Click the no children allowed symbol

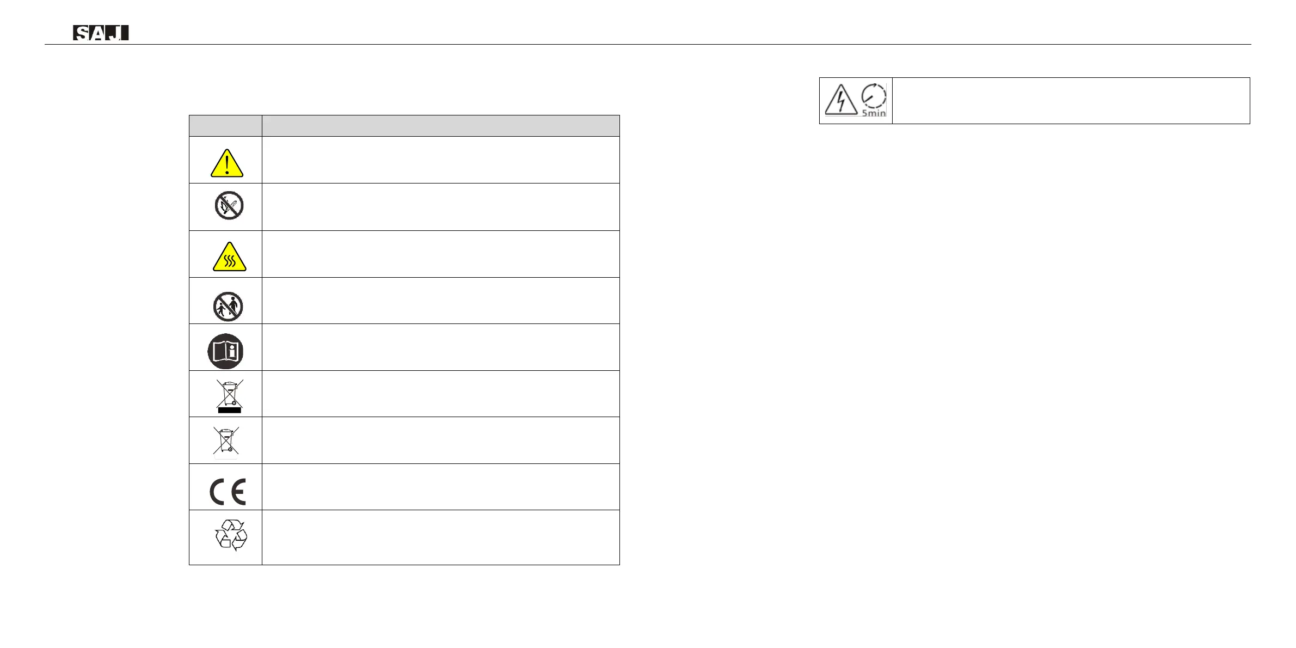[x=228, y=307]
